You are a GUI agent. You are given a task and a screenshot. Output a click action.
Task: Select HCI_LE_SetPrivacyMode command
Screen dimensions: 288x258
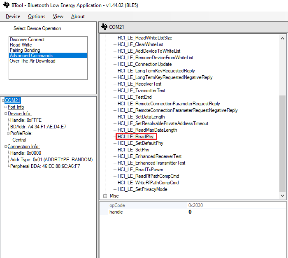point(142,189)
